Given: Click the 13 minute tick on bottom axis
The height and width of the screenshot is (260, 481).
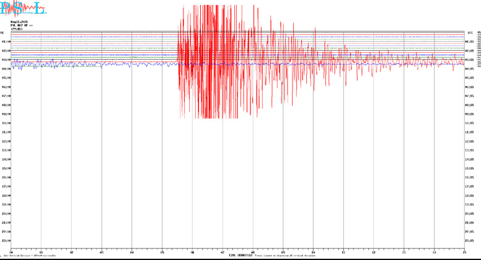Looking at the screenshot, I should pos(404,253).
